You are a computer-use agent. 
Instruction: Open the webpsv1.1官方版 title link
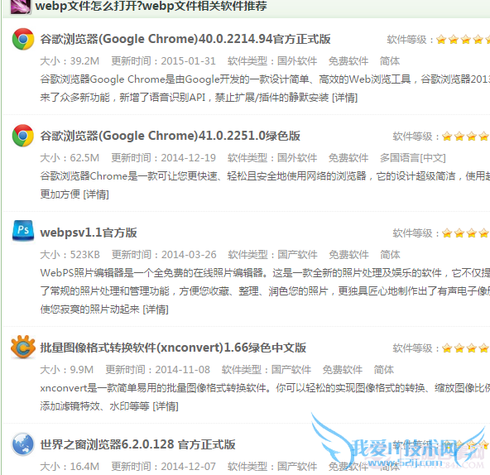tap(89, 233)
